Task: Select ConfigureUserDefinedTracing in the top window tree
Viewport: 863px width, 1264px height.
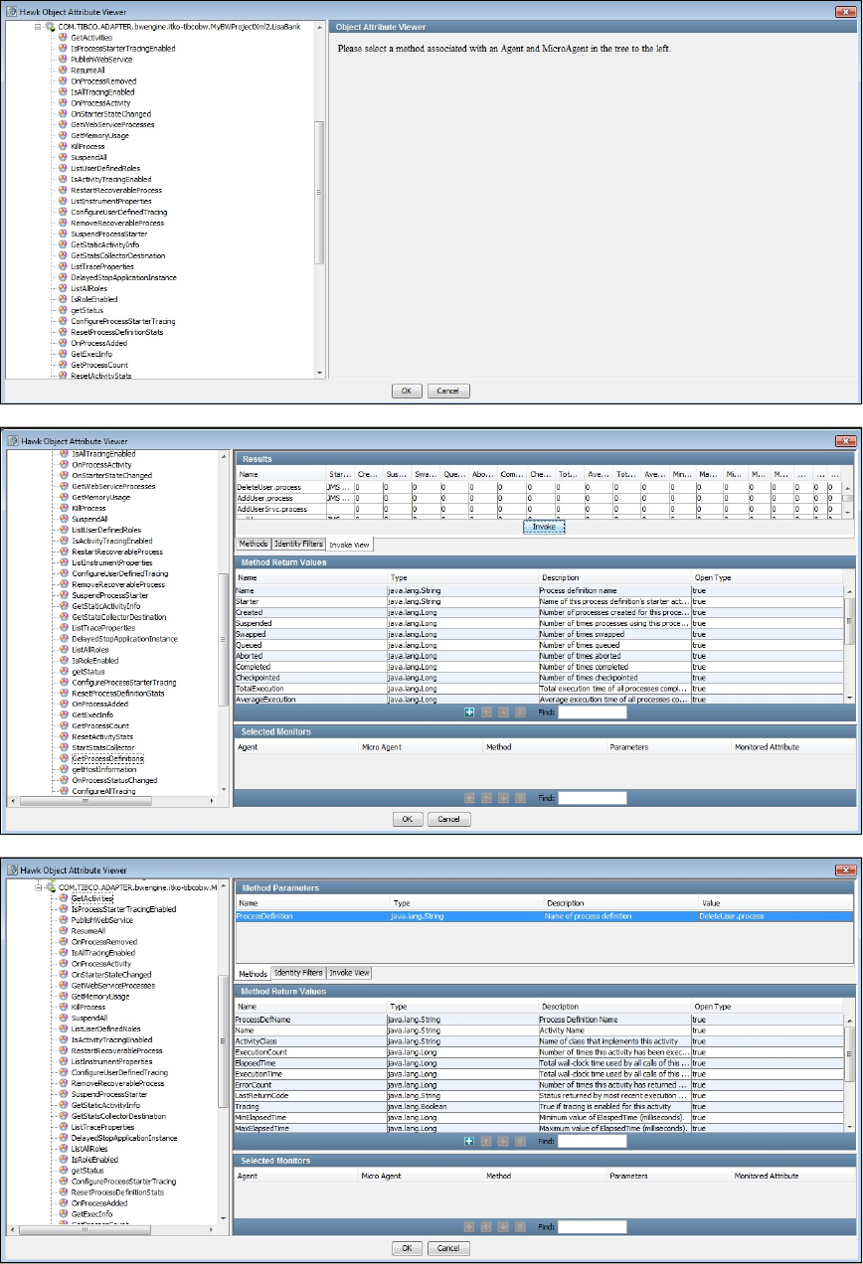Action: pyautogui.click(x=118, y=213)
